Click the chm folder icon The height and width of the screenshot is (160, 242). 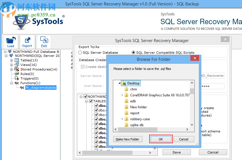click(x=127, y=89)
